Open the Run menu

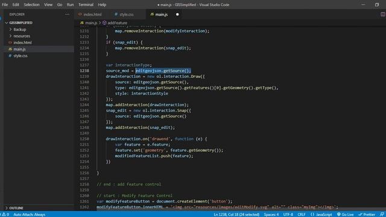70,5
